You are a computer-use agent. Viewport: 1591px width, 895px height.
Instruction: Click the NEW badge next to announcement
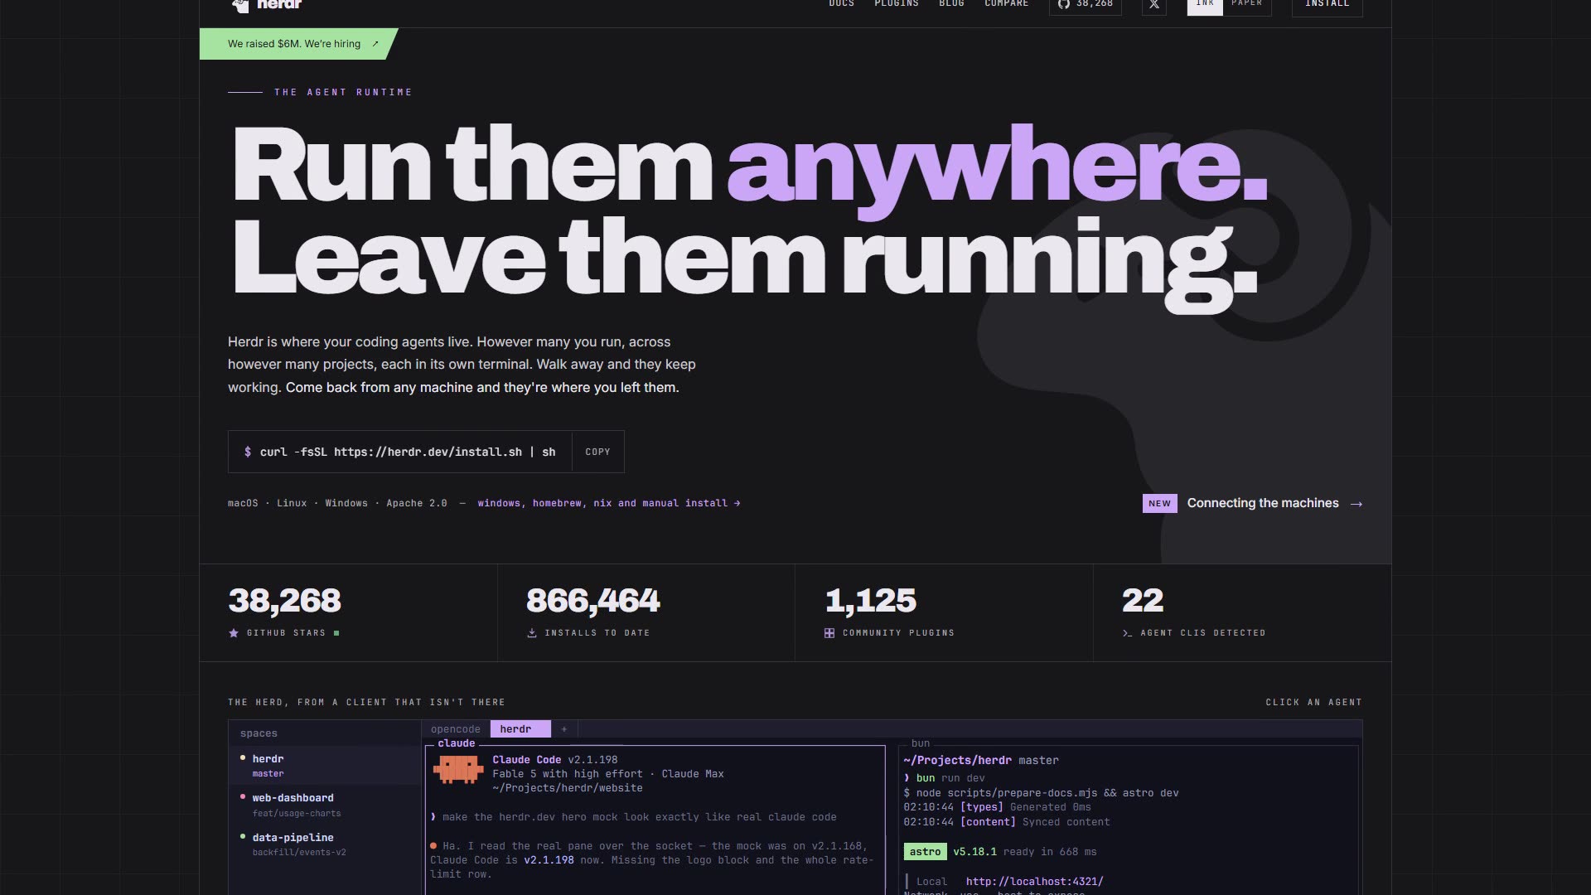click(x=1160, y=503)
